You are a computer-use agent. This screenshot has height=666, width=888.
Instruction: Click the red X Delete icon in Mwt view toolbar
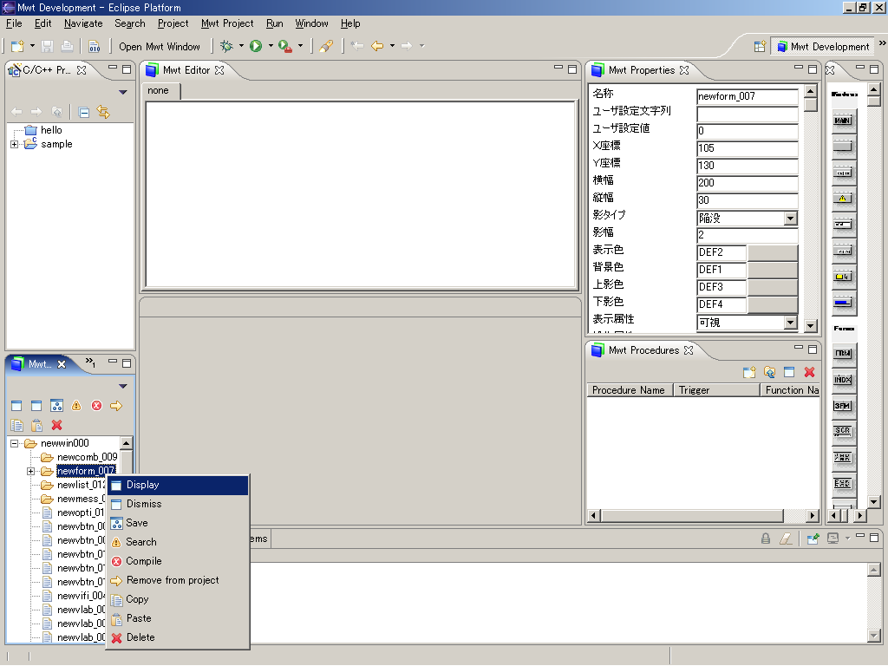(x=56, y=425)
